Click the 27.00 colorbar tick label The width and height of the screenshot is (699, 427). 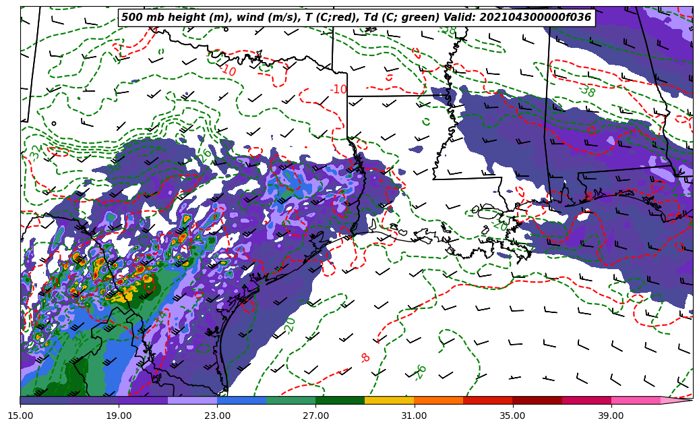tap(315, 416)
